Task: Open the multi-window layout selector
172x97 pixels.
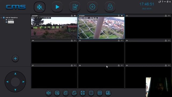Action: [108, 93]
